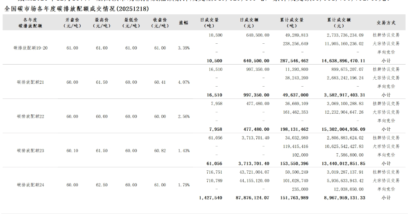
Task: Click the 4.07% 涨幅 cell
Action: click(183, 82)
